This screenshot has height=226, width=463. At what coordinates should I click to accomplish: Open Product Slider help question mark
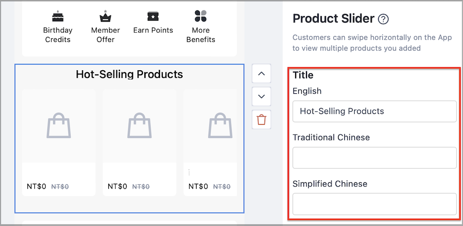pos(383,19)
